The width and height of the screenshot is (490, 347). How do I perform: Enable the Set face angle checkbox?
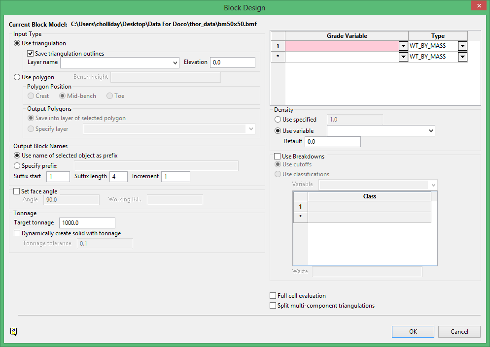tap(17, 191)
